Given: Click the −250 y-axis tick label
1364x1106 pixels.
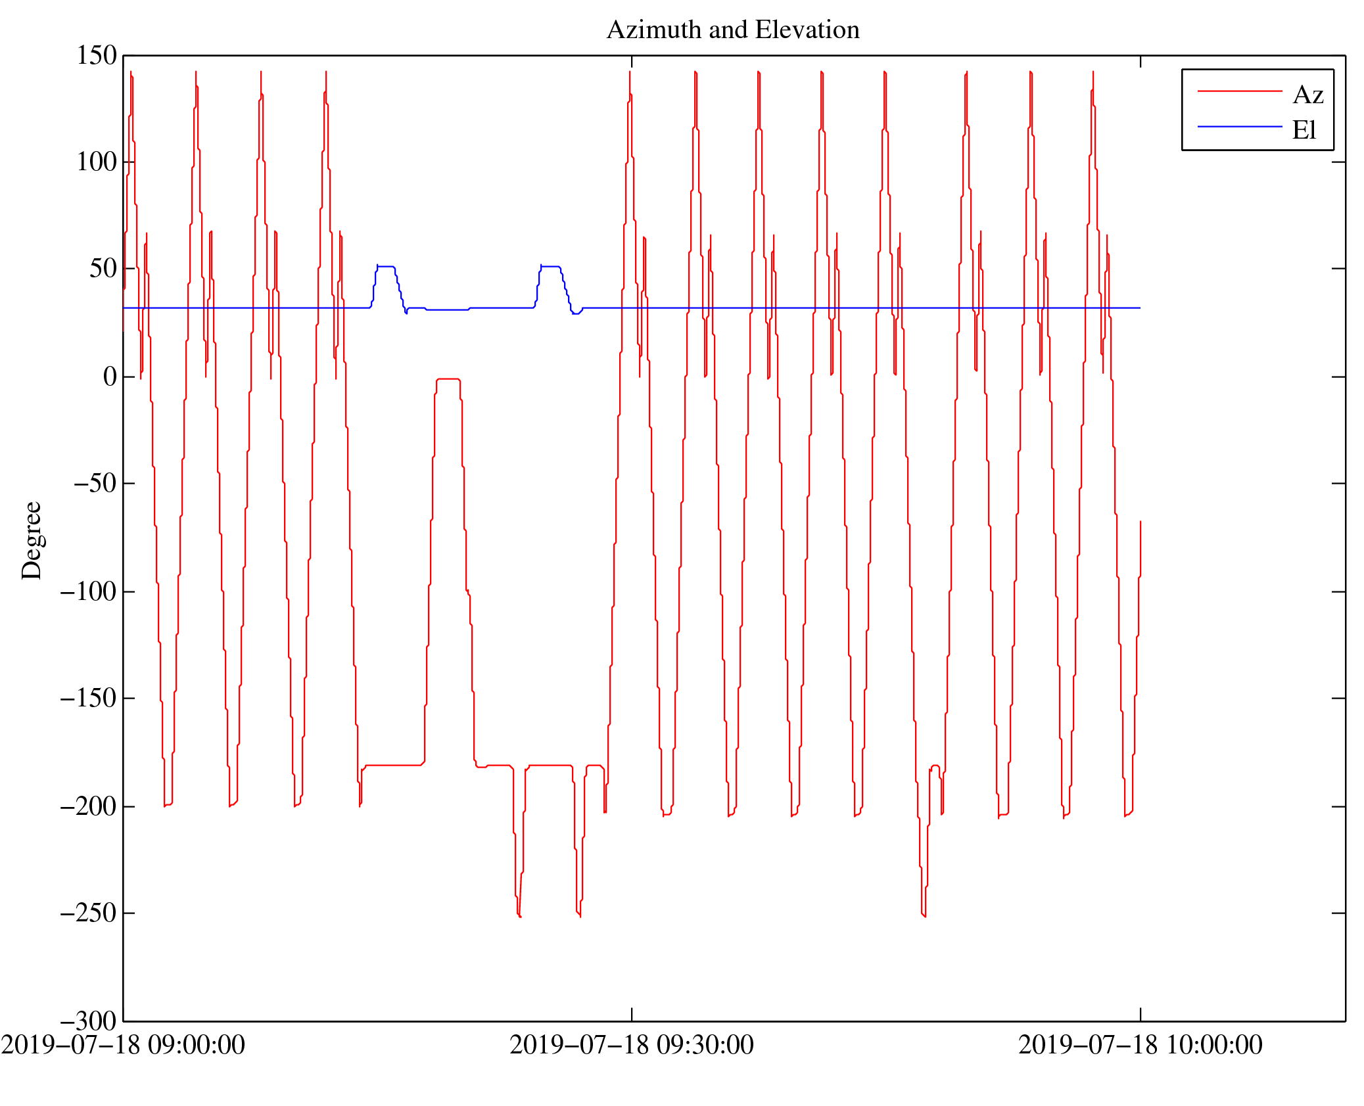Looking at the screenshot, I should point(88,913).
